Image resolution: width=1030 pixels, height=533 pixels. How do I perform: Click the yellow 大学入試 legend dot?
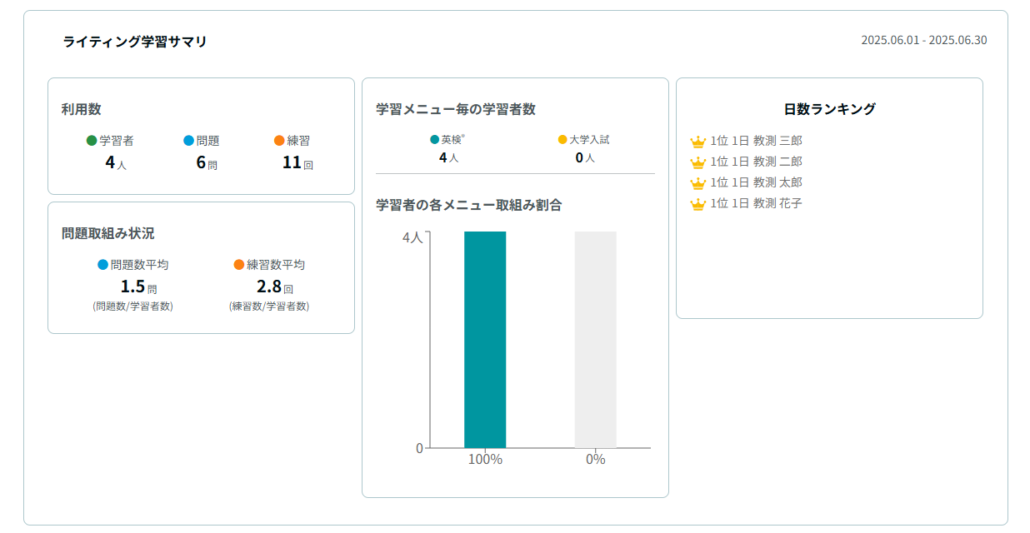pos(562,140)
